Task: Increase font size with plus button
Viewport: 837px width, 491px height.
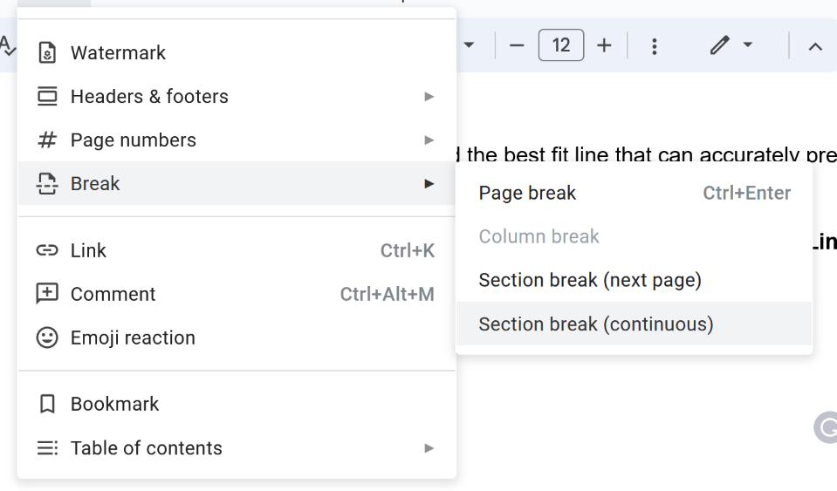Action: [604, 45]
